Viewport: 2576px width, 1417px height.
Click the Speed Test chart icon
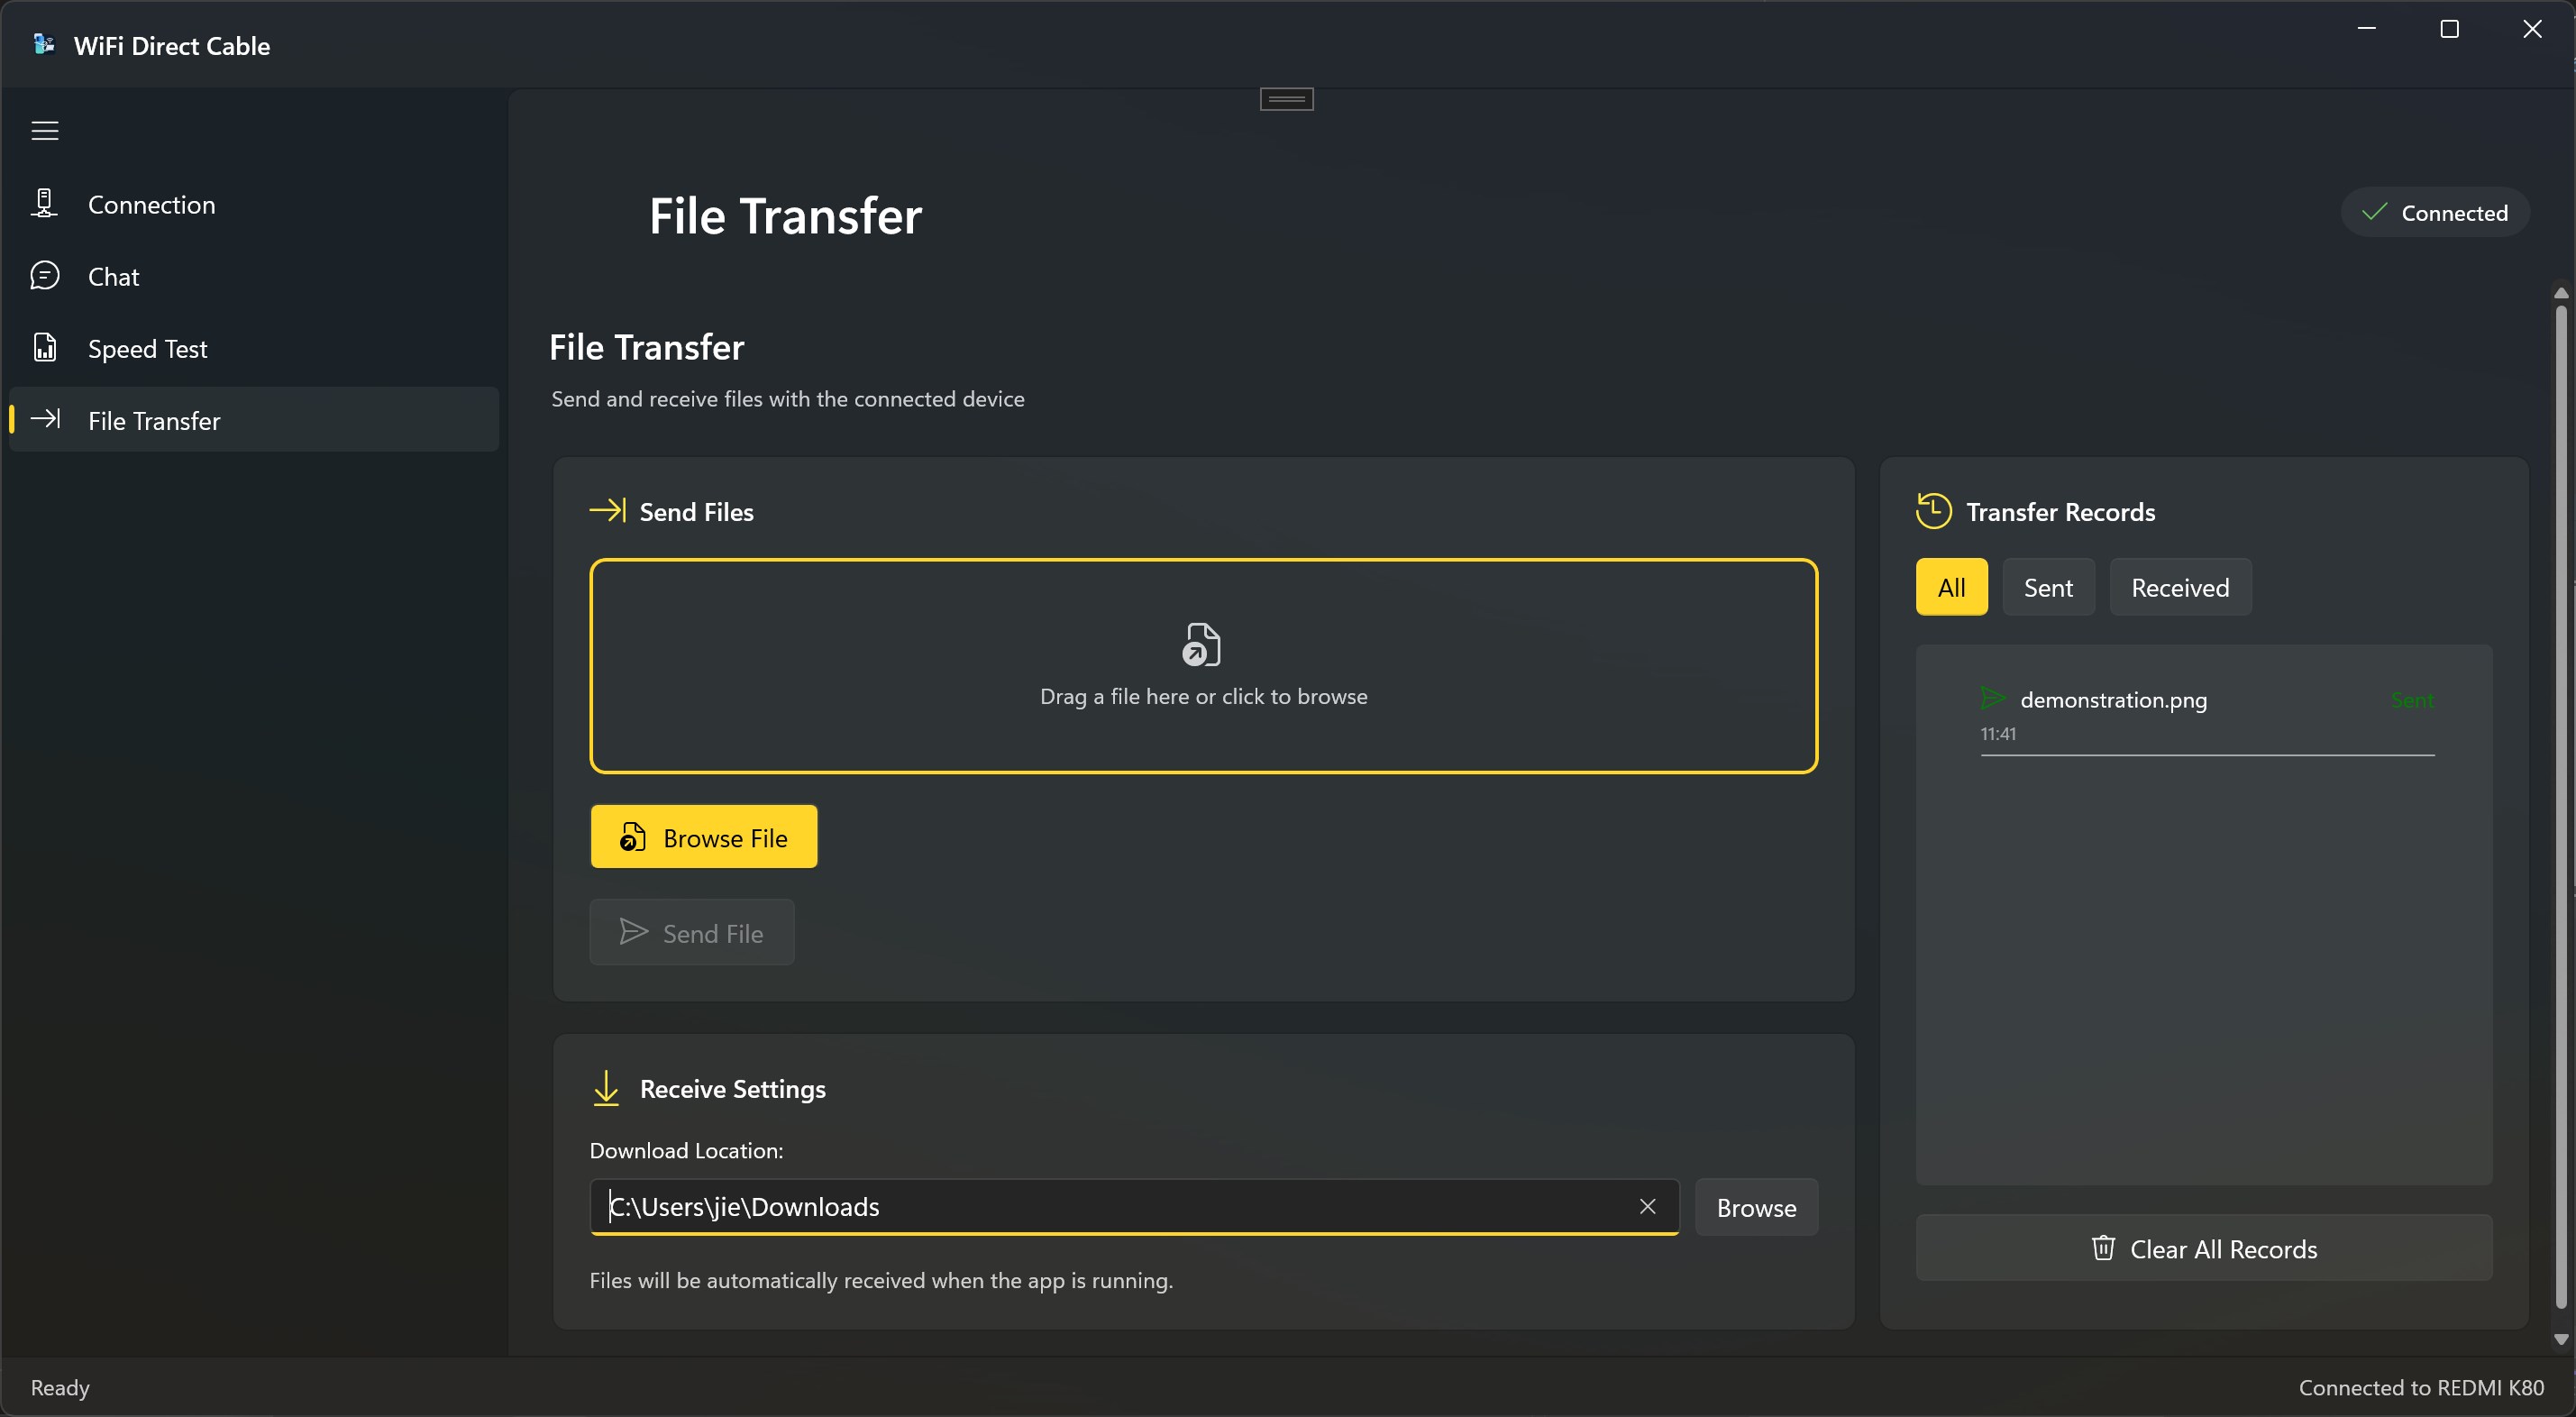[x=45, y=347]
